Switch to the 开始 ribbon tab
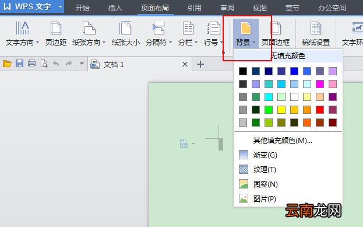Viewport: 363px width, 227px height. 83,8
